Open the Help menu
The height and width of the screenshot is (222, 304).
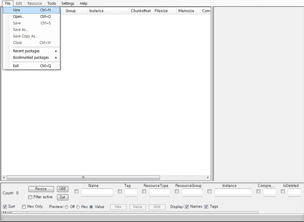(84, 3)
